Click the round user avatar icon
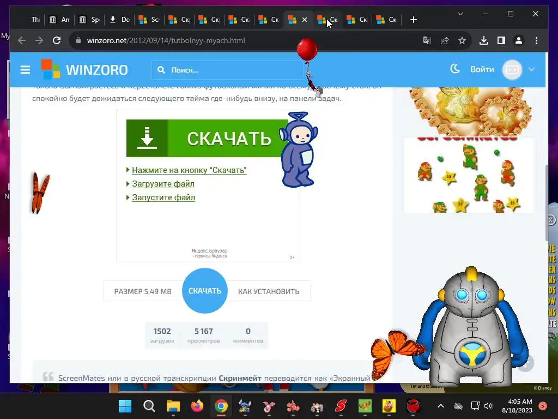 coord(512,69)
